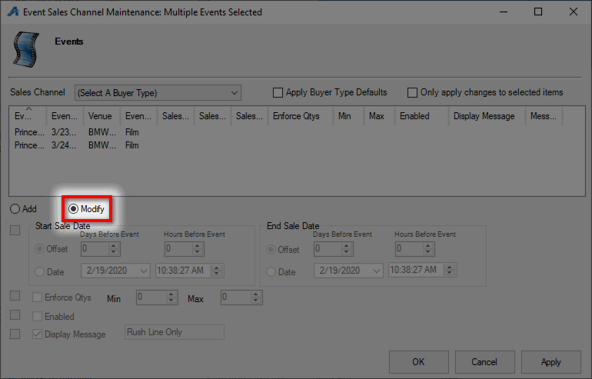Click End Sale Days Before Event stepper
The height and width of the screenshot is (379, 592).
[x=346, y=249]
